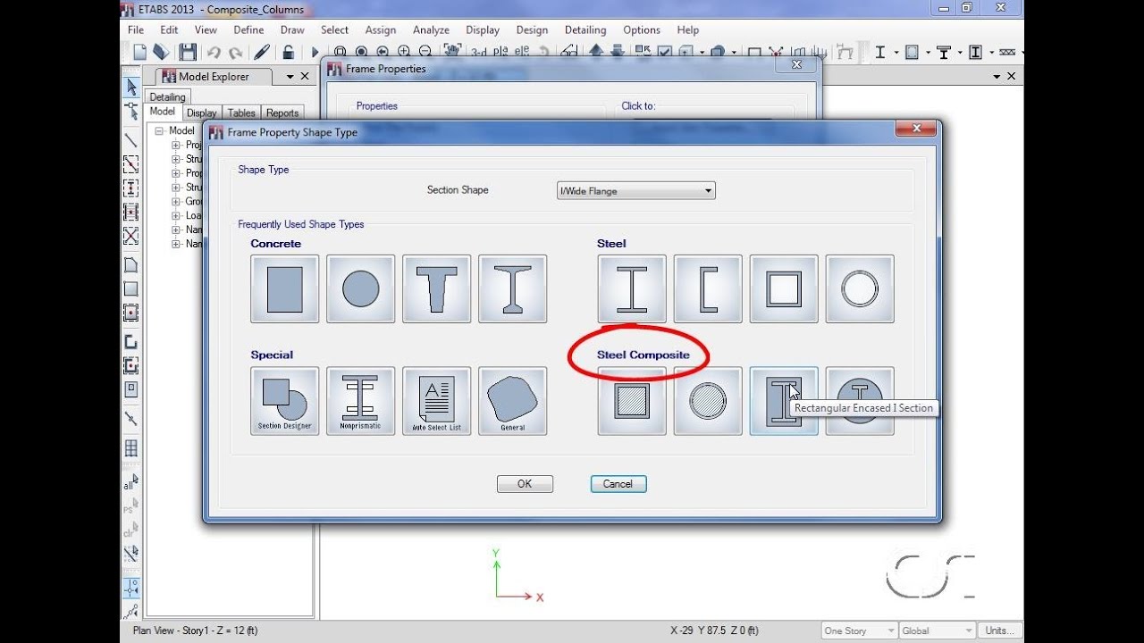Click the Save model toolbar icon
The height and width of the screenshot is (643, 1144).
[188, 53]
